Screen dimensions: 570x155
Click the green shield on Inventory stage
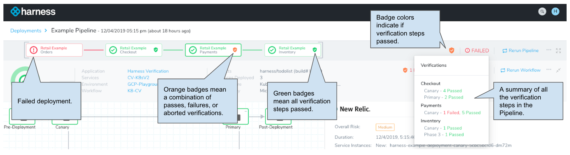(x=315, y=50)
